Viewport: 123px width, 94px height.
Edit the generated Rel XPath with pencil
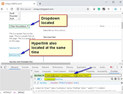pos(38,83)
